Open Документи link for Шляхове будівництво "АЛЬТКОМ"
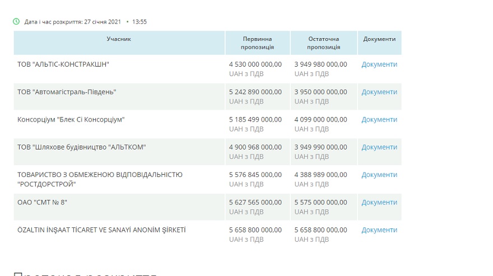The image size is (493, 276). pos(379,147)
